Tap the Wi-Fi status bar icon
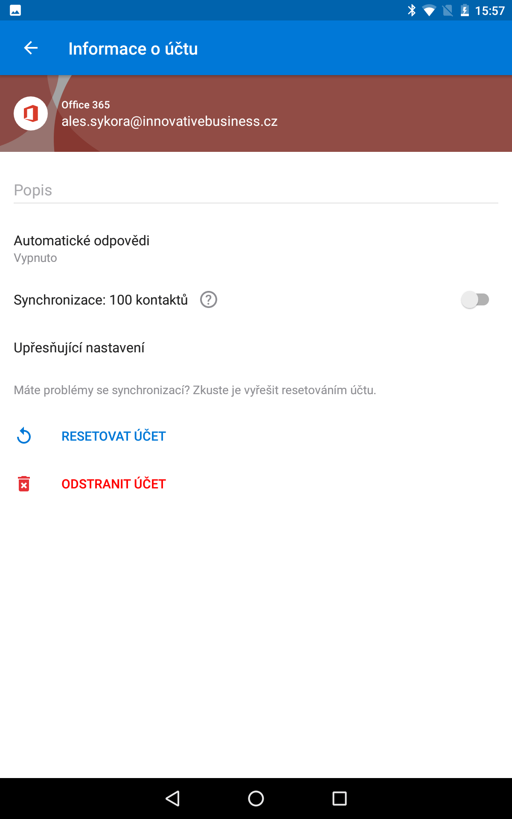The height and width of the screenshot is (819, 512). click(x=429, y=11)
